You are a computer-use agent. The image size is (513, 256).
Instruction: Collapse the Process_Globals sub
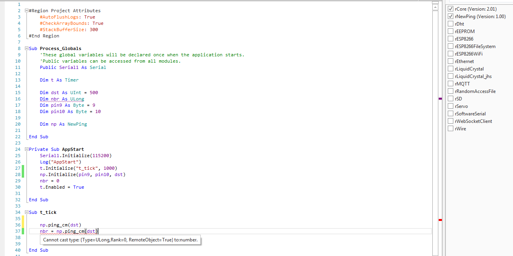click(26, 48)
